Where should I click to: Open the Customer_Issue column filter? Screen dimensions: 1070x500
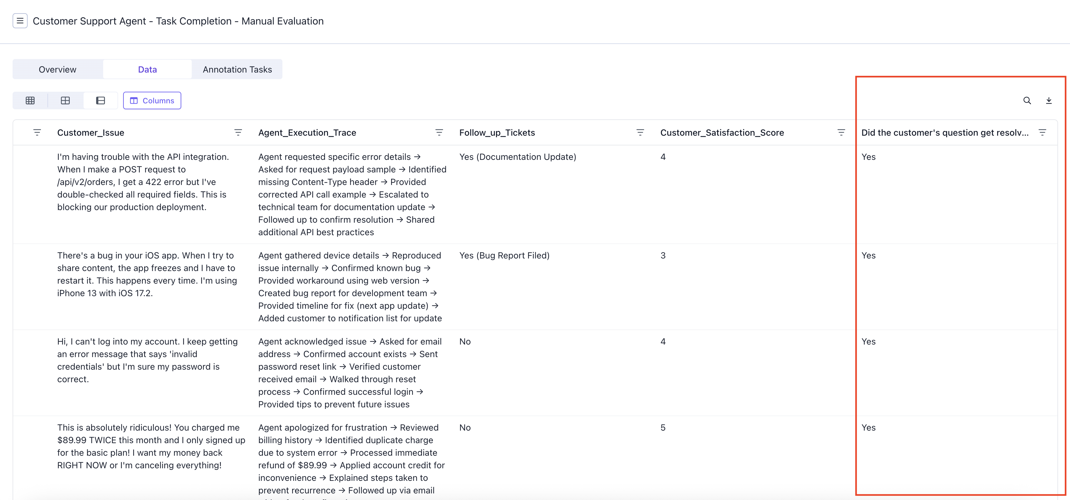(238, 133)
